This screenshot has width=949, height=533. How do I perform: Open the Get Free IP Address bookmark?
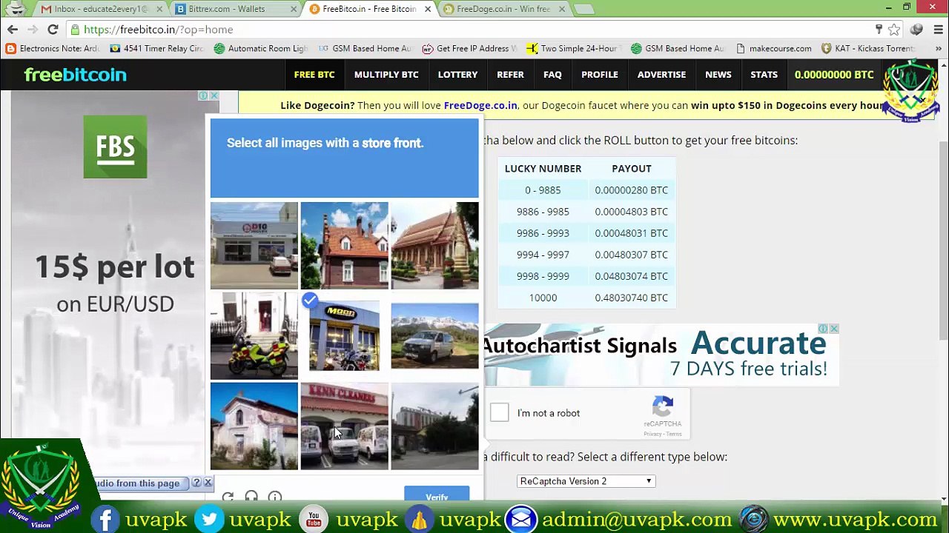point(469,48)
